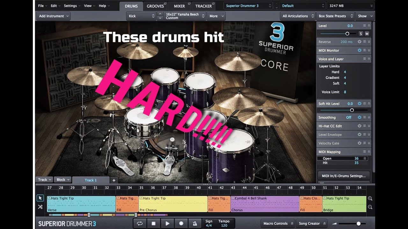Open the menu icon on the Open mapping row

[365, 158]
